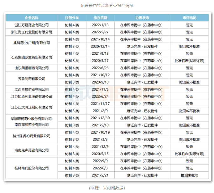
Task: Click 批准临床(默示许可) in the 2020/3/17 row
Action: pos(190,61)
